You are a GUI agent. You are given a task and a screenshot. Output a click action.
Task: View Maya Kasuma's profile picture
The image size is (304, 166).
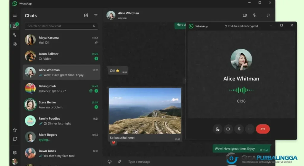pyautogui.click(x=30, y=40)
